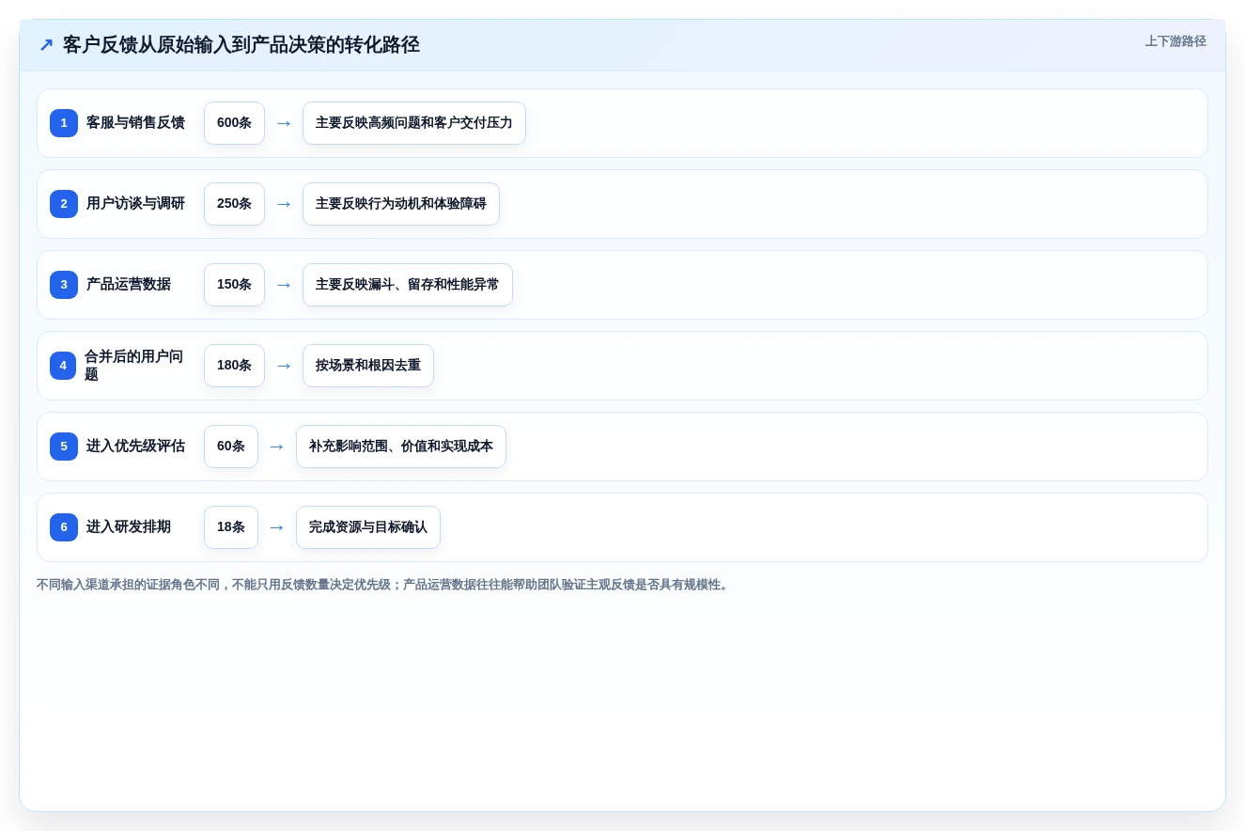The width and height of the screenshot is (1245, 831).
Task: Click step badge number 6
Action: pyautogui.click(x=64, y=527)
